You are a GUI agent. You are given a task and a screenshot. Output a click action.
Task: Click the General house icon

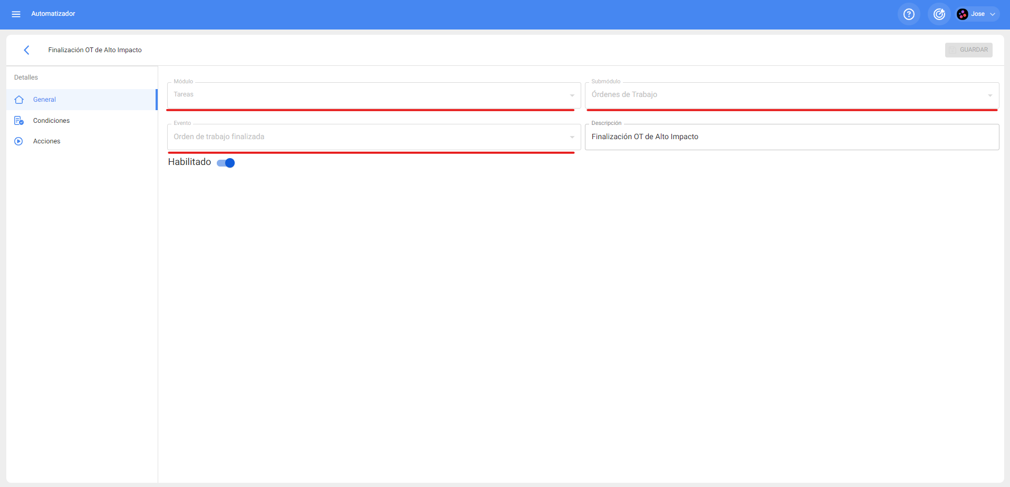tap(19, 100)
